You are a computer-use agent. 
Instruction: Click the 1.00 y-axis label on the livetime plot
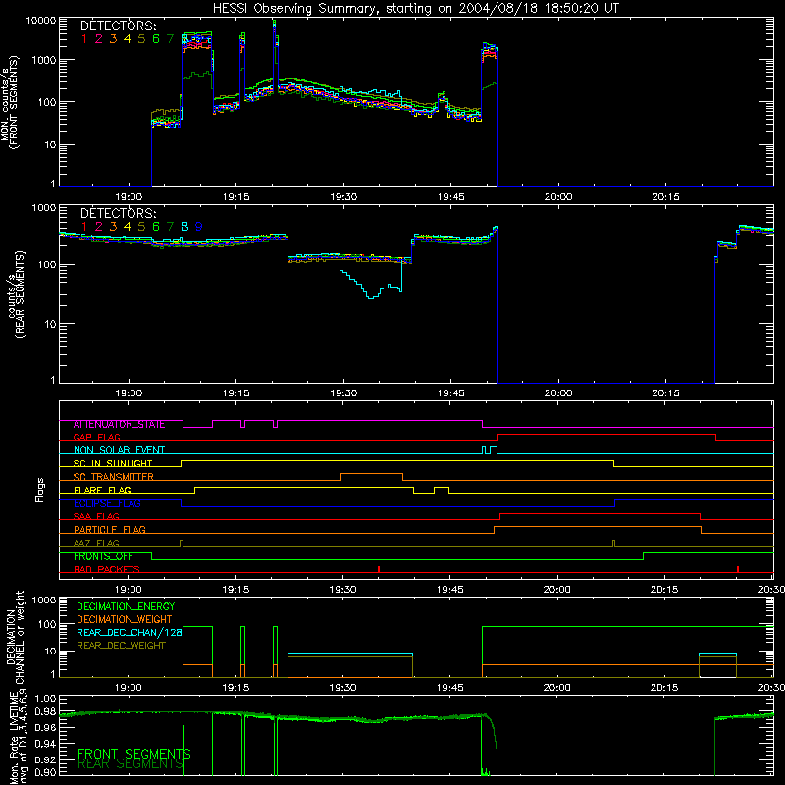[x=45, y=699]
